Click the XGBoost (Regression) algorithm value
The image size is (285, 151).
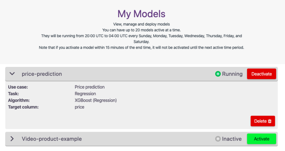96,100
